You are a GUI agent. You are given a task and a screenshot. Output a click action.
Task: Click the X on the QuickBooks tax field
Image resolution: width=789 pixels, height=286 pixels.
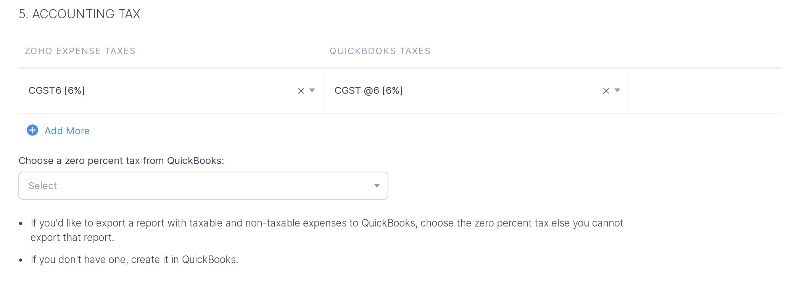click(605, 91)
